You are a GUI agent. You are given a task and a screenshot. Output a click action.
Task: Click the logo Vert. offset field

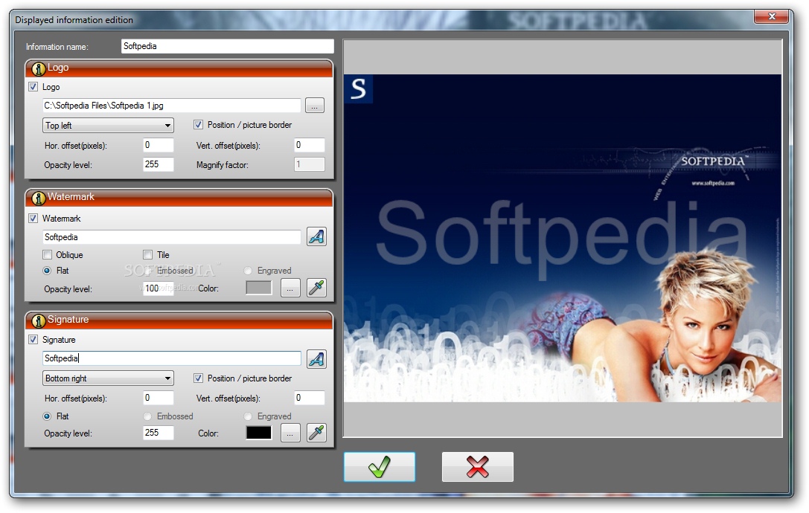pos(310,146)
